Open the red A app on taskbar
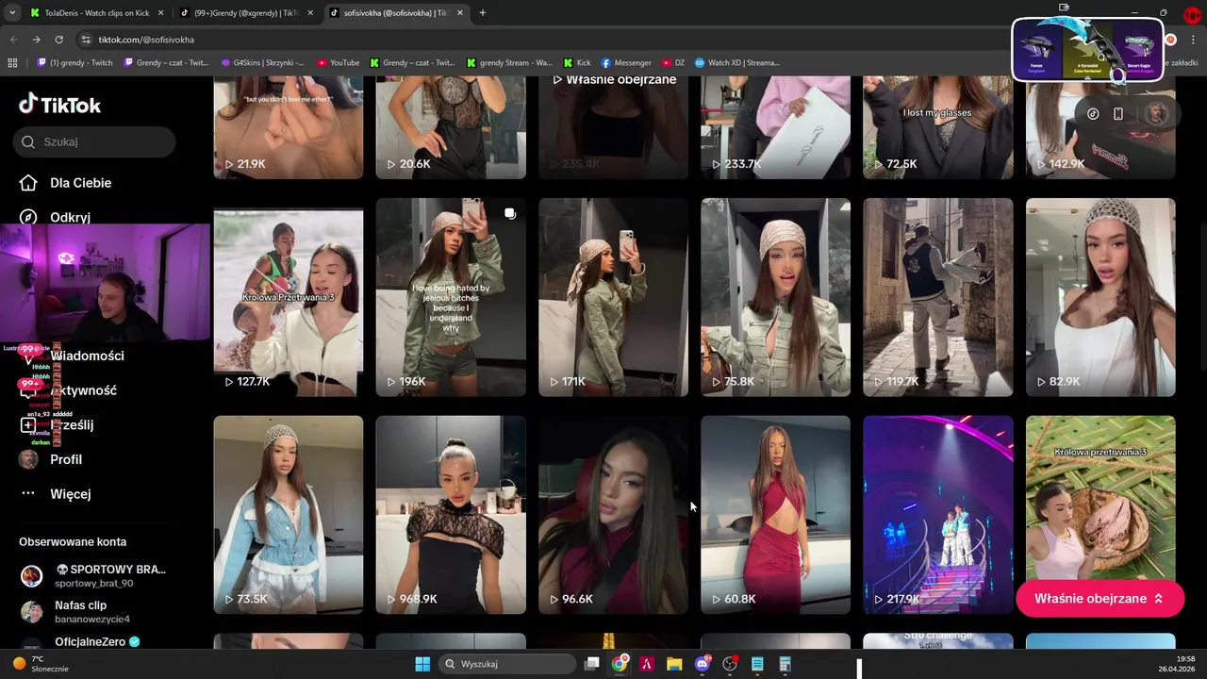The image size is (1207, 679). pyautogui.click(x=647, y=664)
